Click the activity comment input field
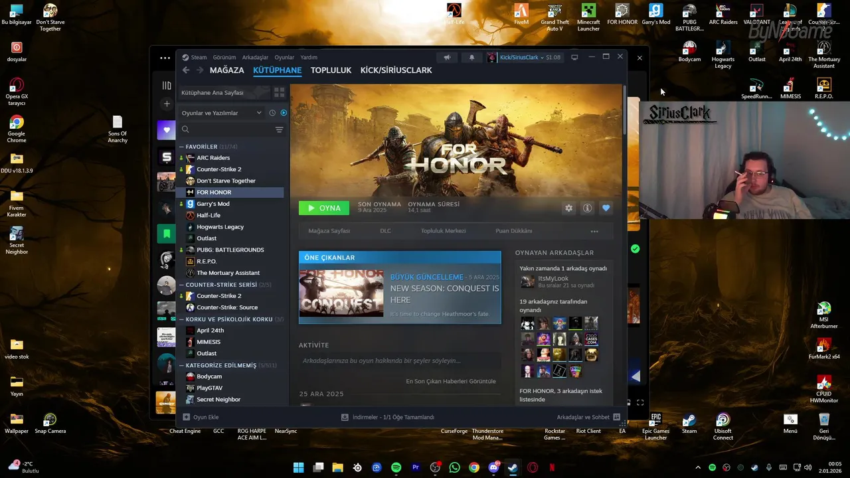 coord(400,360)
